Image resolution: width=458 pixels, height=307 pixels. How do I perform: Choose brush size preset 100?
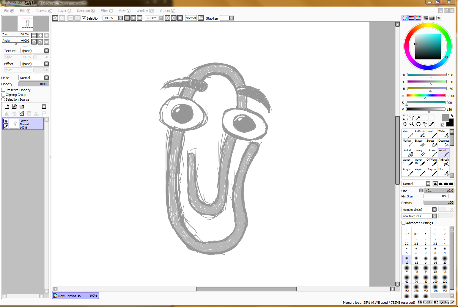(x=435, y=279)
